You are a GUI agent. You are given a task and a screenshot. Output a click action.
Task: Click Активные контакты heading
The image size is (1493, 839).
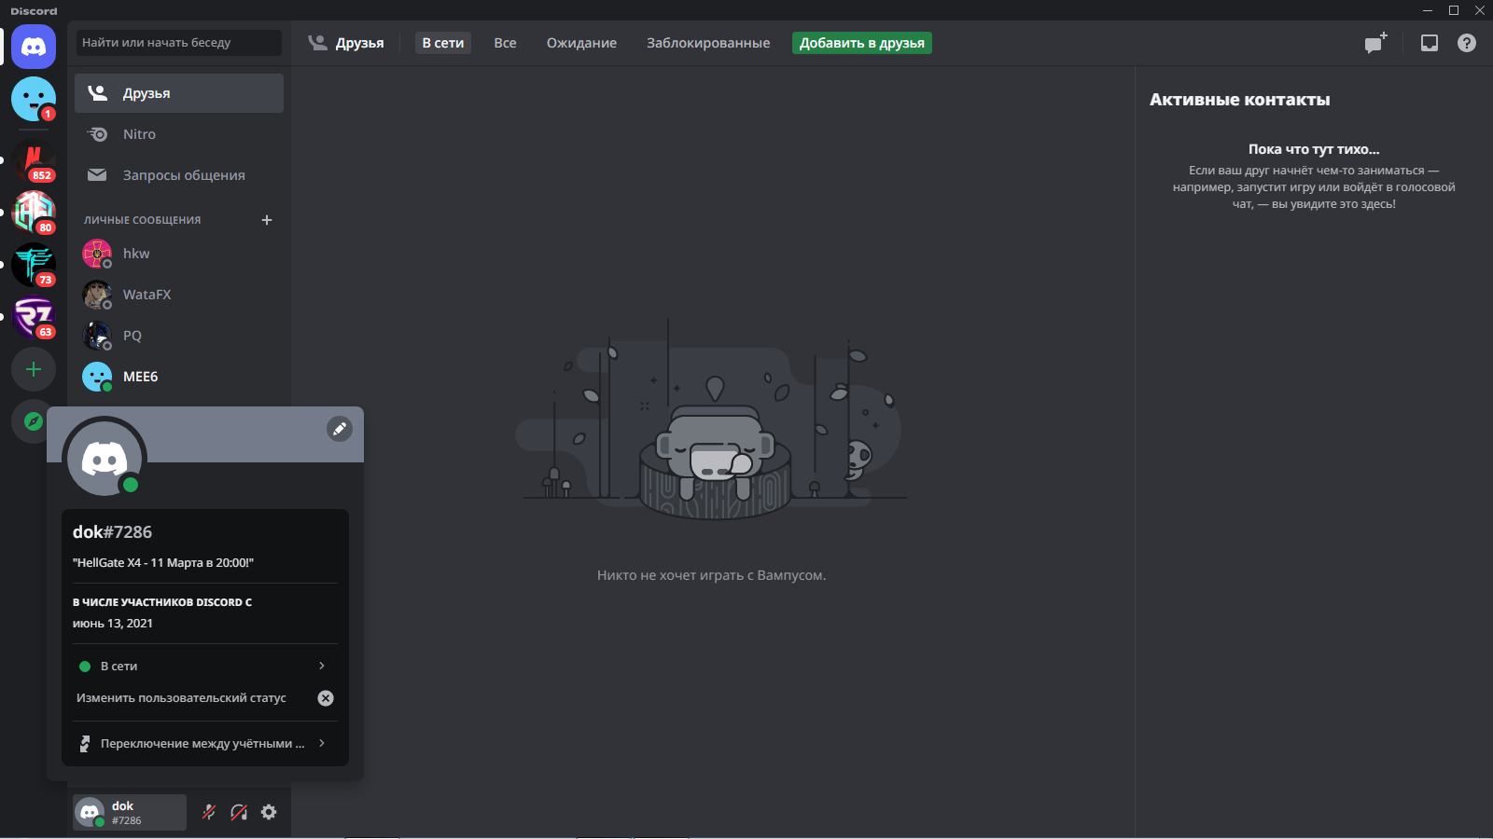point(1240,100)
